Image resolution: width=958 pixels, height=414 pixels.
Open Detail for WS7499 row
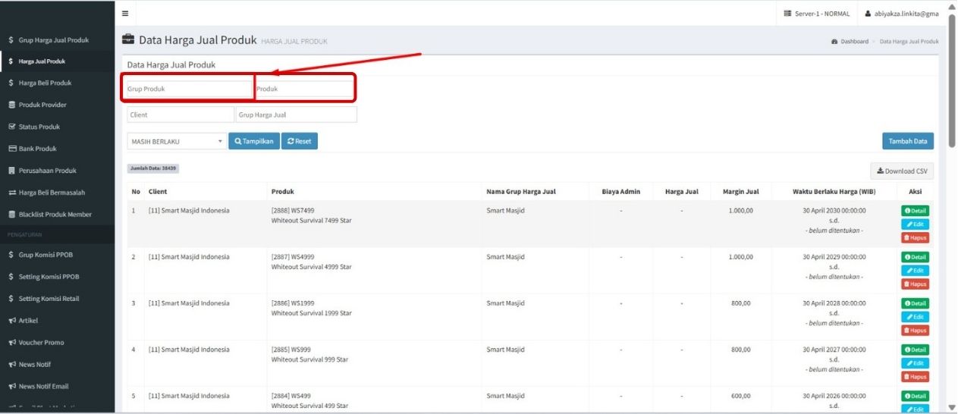click(x=915, y=211)
